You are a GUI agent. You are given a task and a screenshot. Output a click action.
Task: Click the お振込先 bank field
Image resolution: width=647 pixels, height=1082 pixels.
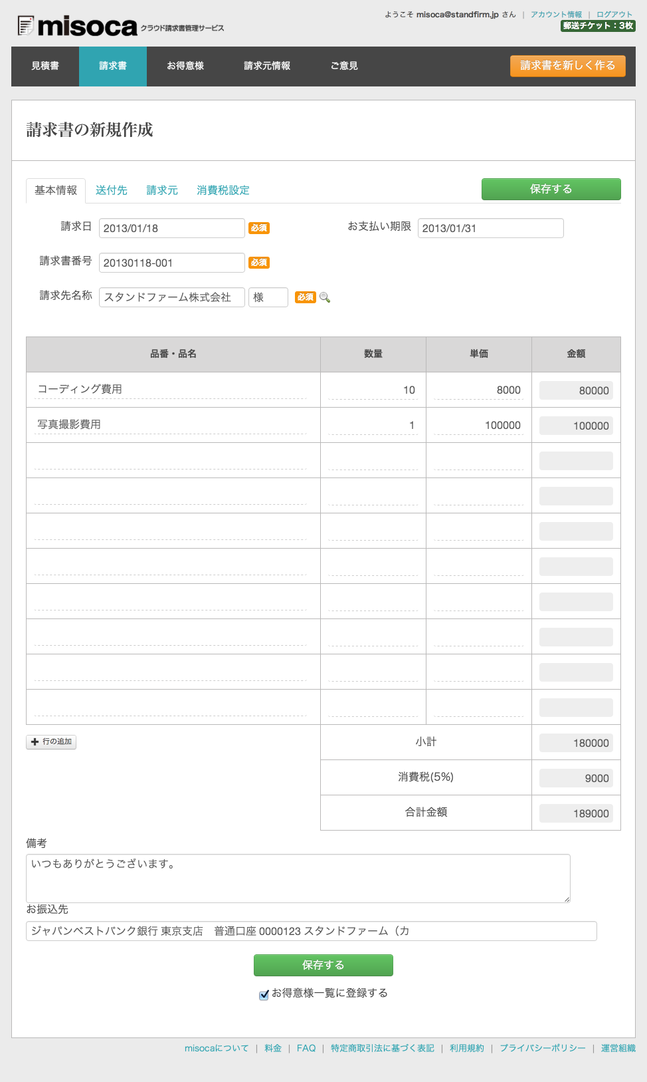pyautogui.click(x=312, y=931)
